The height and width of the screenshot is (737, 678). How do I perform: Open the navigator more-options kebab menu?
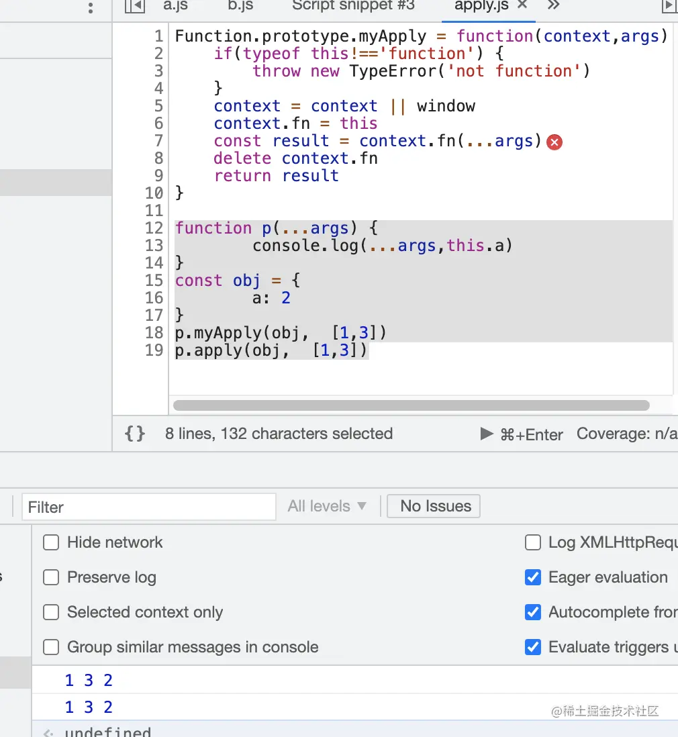91,7
